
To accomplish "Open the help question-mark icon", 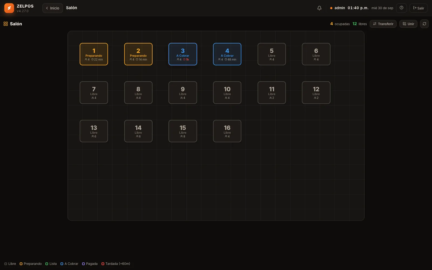I will coord(401,8).
